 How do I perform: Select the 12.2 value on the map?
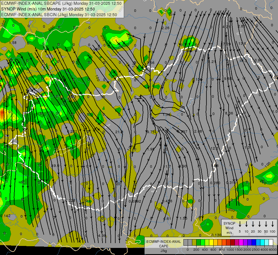click(x=214, y=148)
